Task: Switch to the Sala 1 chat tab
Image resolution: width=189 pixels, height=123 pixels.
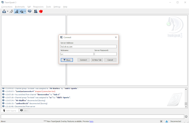Action: (x=24, y=111)
